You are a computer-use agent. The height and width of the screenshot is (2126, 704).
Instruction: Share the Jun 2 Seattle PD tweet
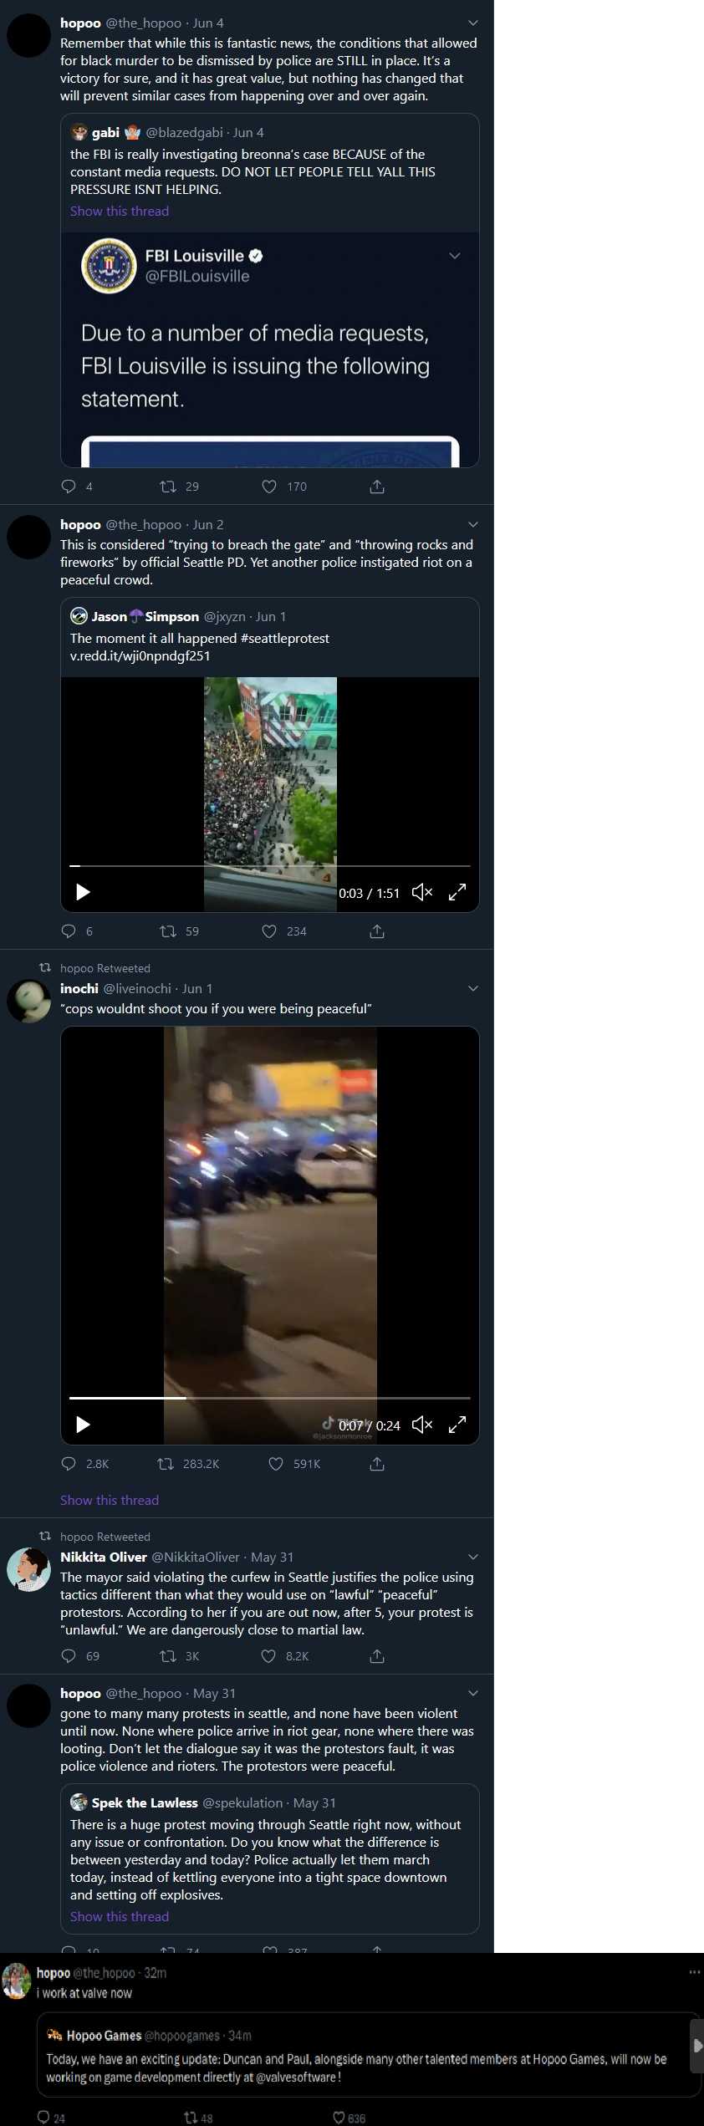point(377,930)
